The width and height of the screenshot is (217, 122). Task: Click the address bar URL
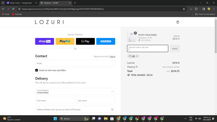click(63, 9)
